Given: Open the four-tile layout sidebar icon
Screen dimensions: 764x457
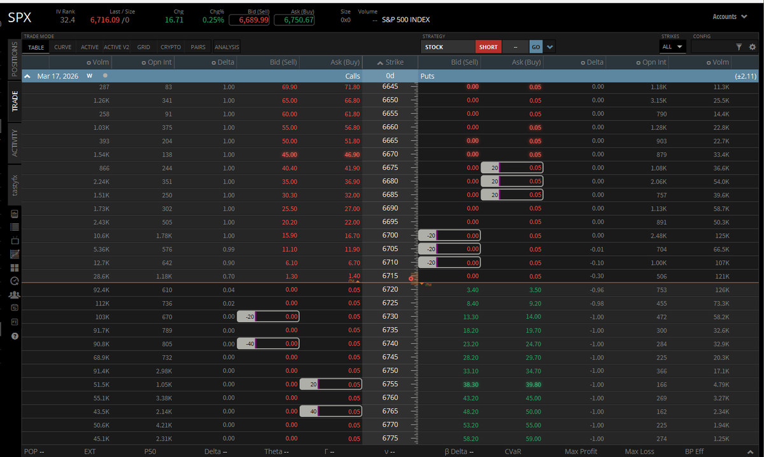Looking at the screenshot, I should (15, 267).
